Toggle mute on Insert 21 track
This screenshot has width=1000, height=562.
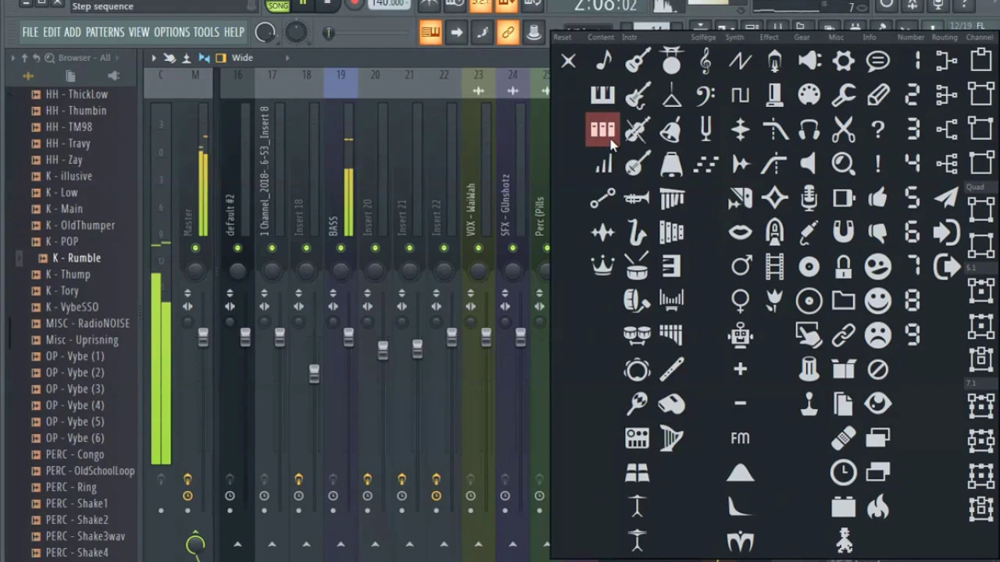click(x=409, y=248)
